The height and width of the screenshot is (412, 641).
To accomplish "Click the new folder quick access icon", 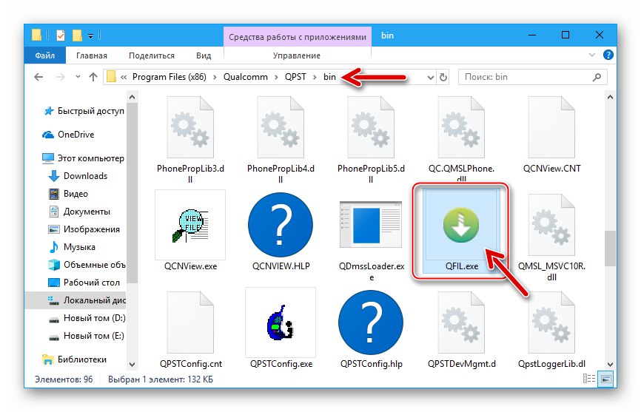I will pos(77,36).
